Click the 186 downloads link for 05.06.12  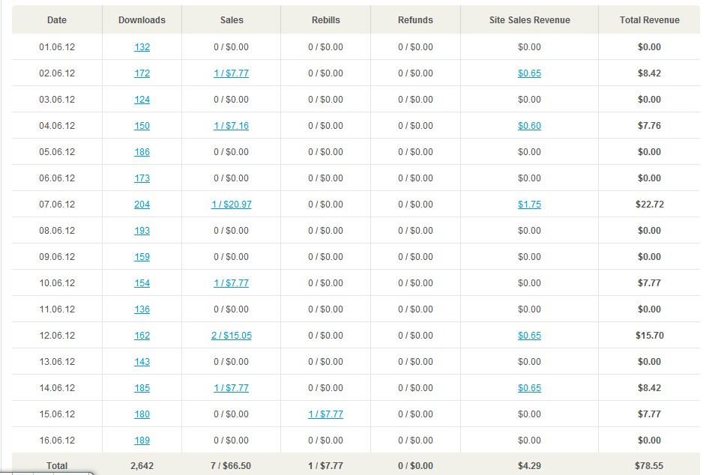142,152
